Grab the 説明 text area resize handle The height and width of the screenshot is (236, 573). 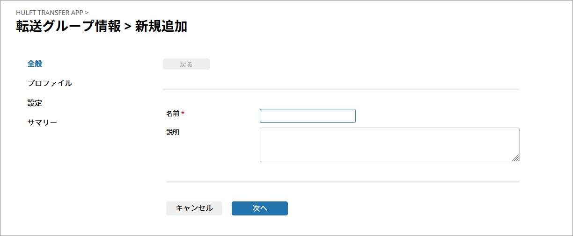pyautogui.click(x=515, y=158)
